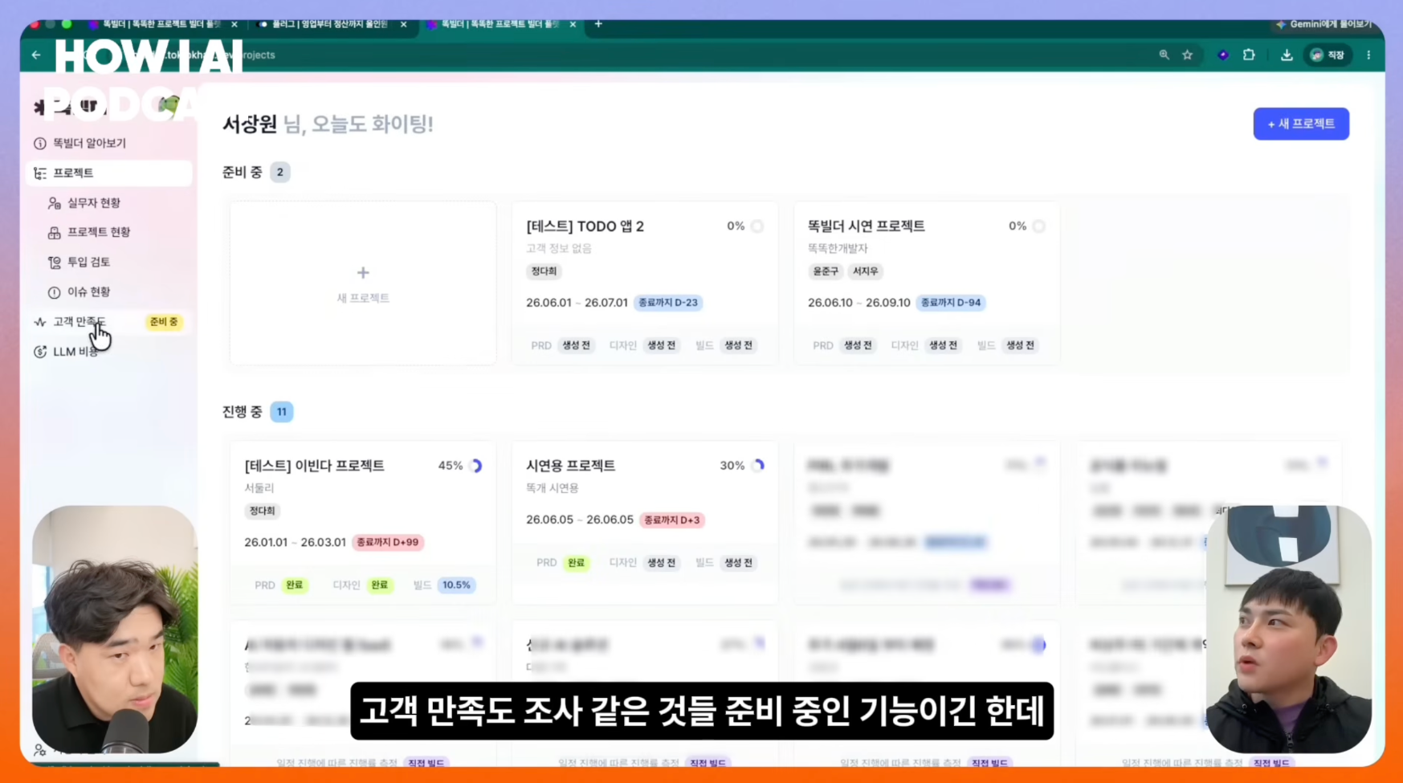Click the empty 새 프로젝트 placeholder card
Viewport: 1403px width, 783px height.
point(363,283)
